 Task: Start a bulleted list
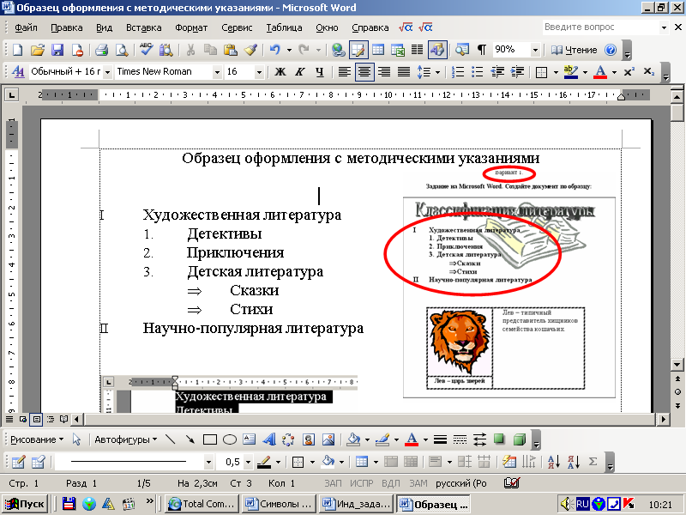coord(478,72)
